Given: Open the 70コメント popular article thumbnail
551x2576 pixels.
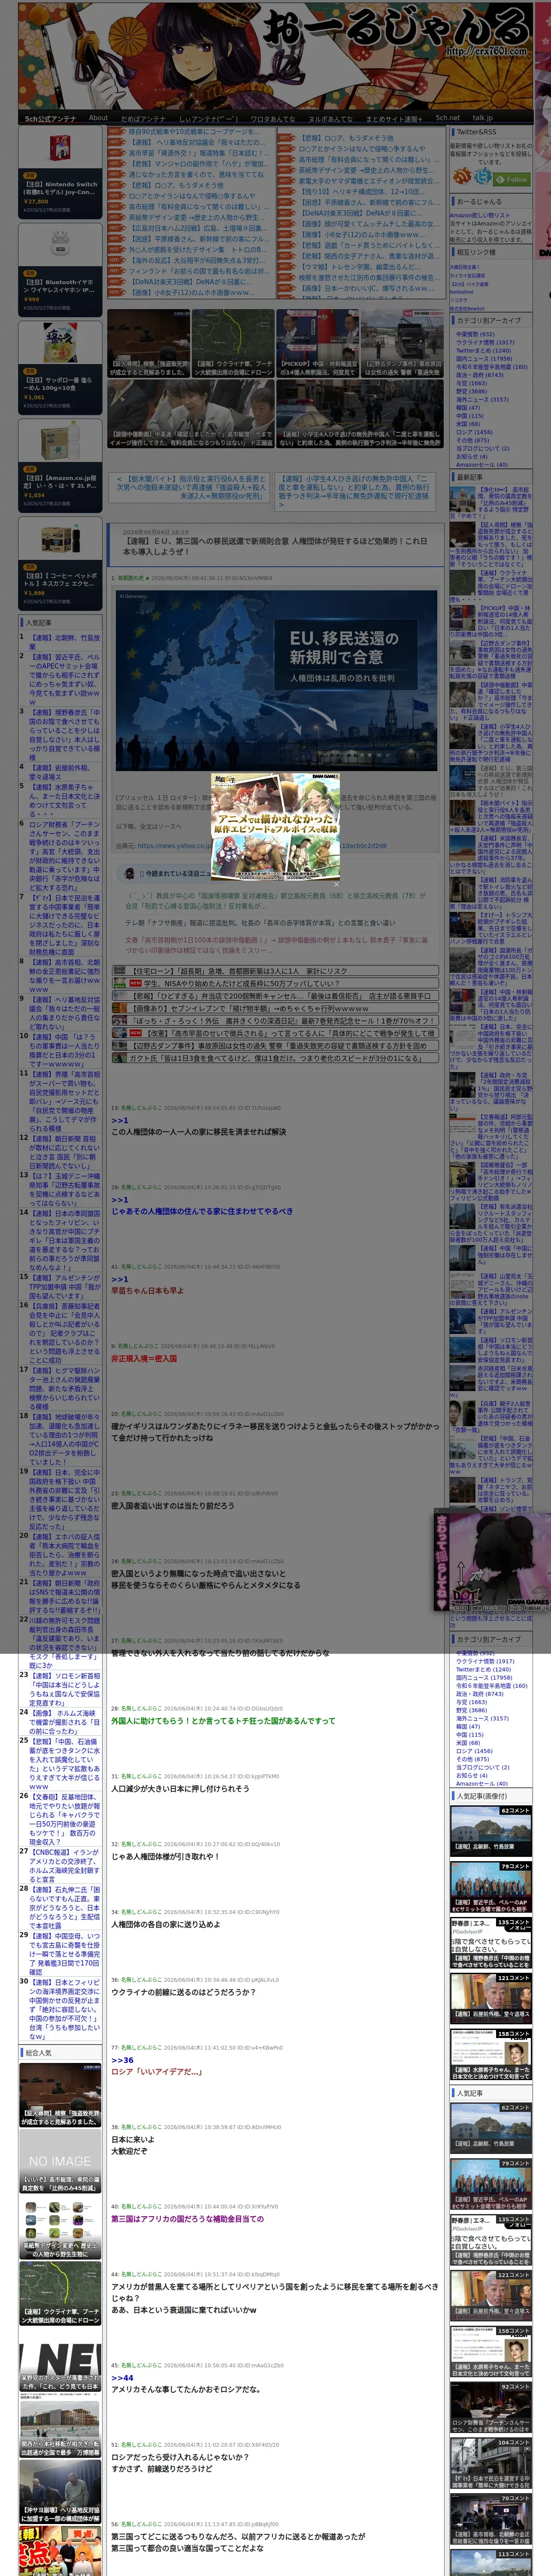Looking at the screenshot, I should [x=491, y=2518].
